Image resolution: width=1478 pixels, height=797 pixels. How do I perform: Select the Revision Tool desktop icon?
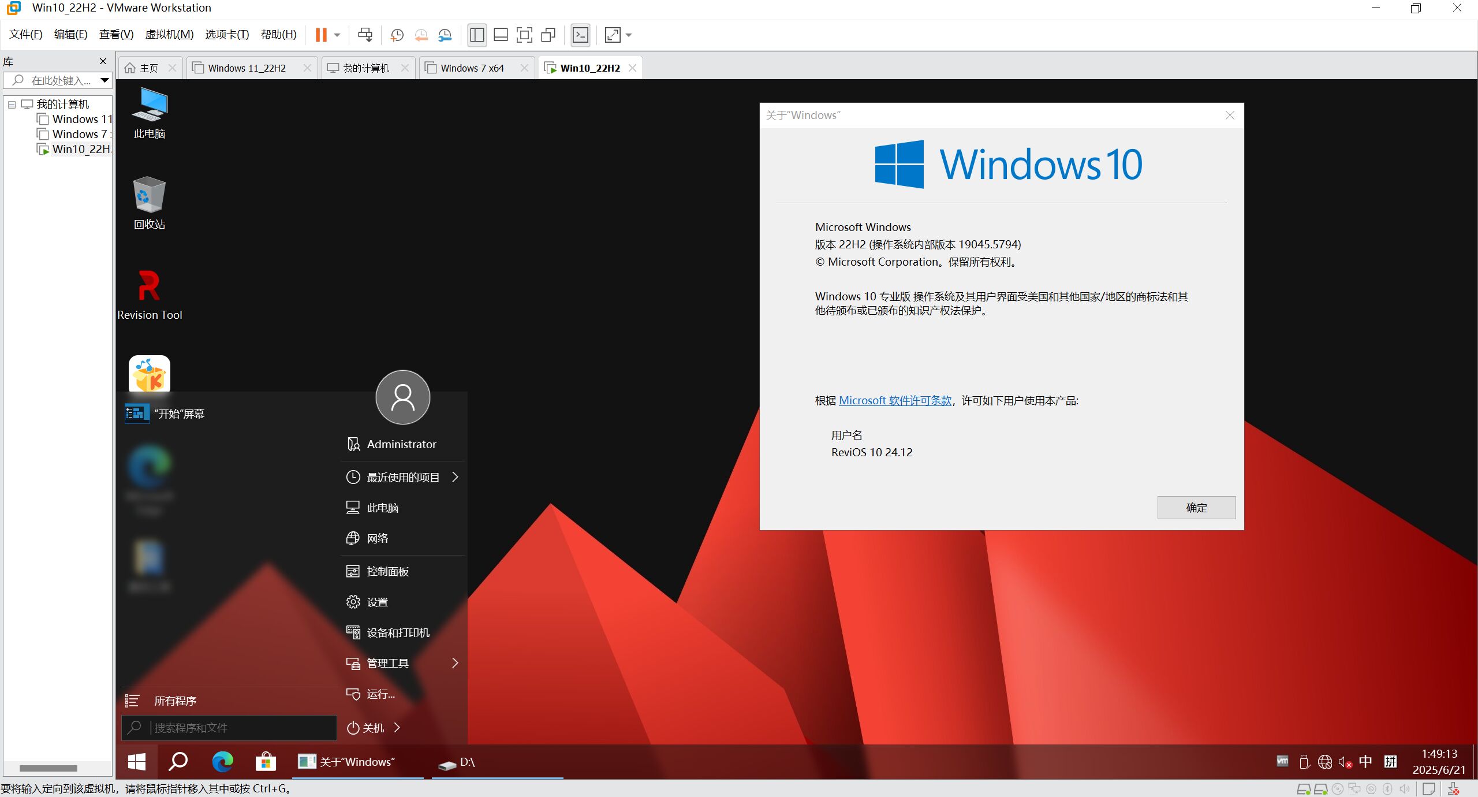[x=150, y=295]
